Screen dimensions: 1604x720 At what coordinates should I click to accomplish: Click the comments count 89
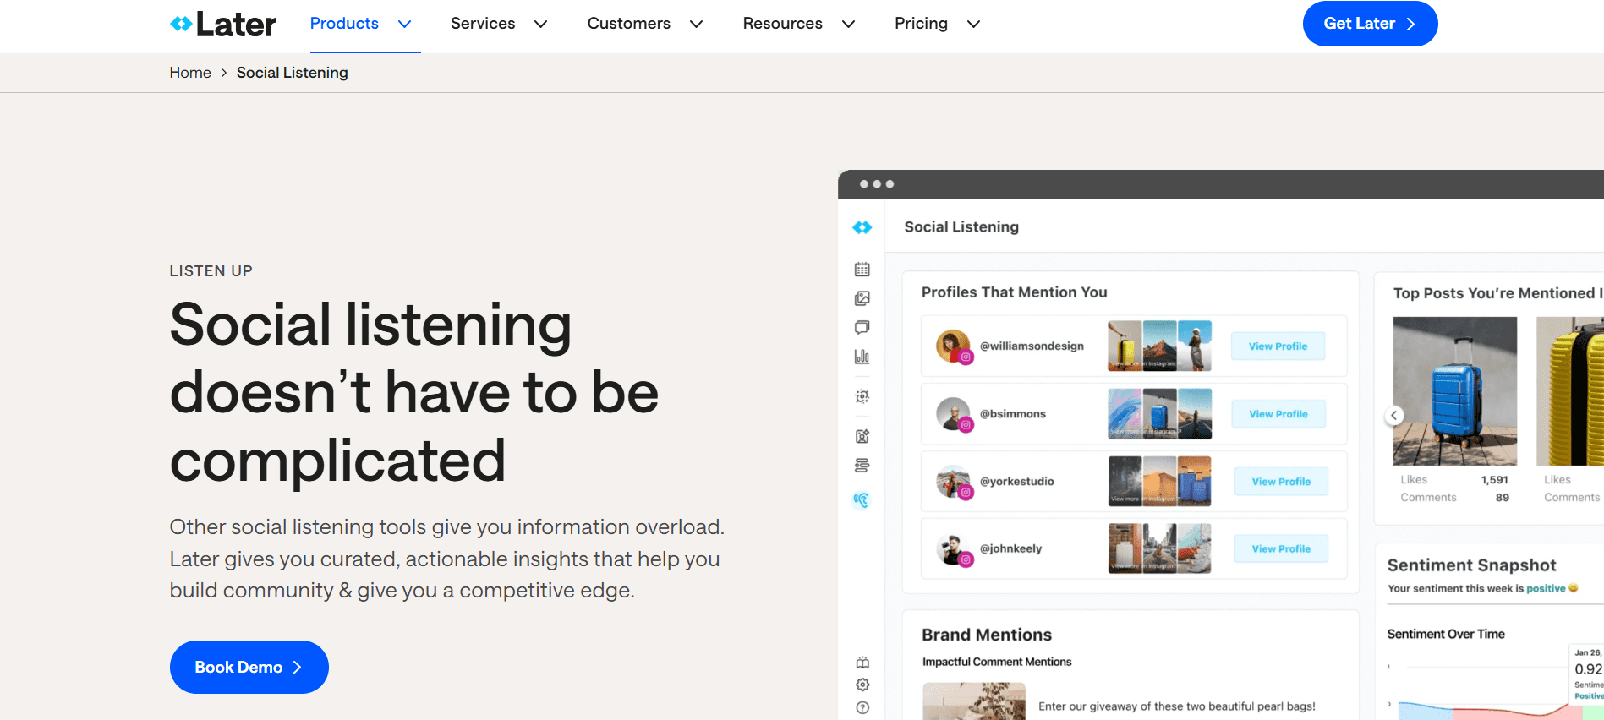pos(1502,498)
